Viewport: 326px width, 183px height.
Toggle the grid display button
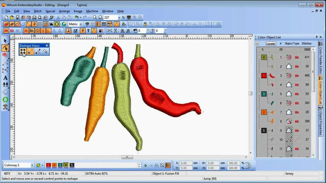[40, 24]
